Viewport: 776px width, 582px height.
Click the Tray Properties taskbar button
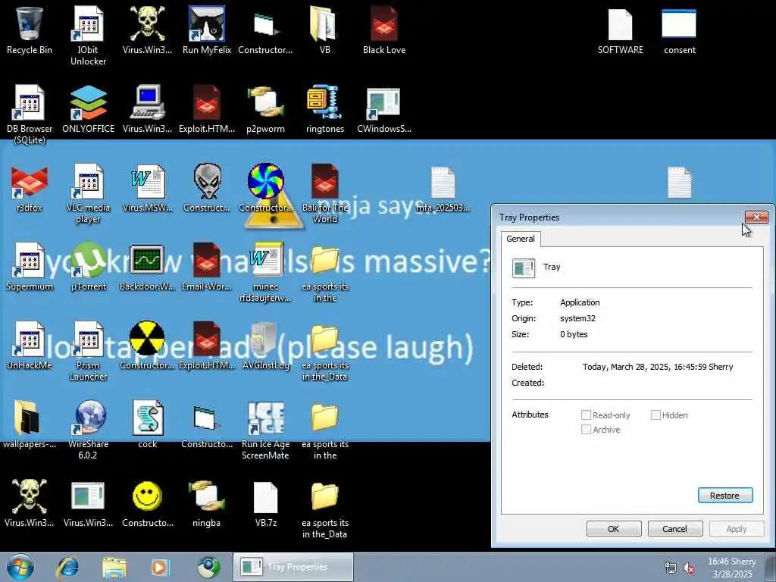tap(293, 567)
